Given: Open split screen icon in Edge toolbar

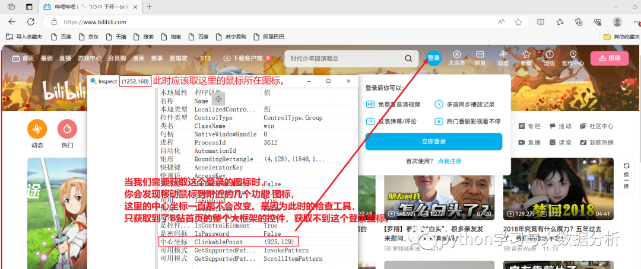Looking at the screenshot, I should click(541, 22).
